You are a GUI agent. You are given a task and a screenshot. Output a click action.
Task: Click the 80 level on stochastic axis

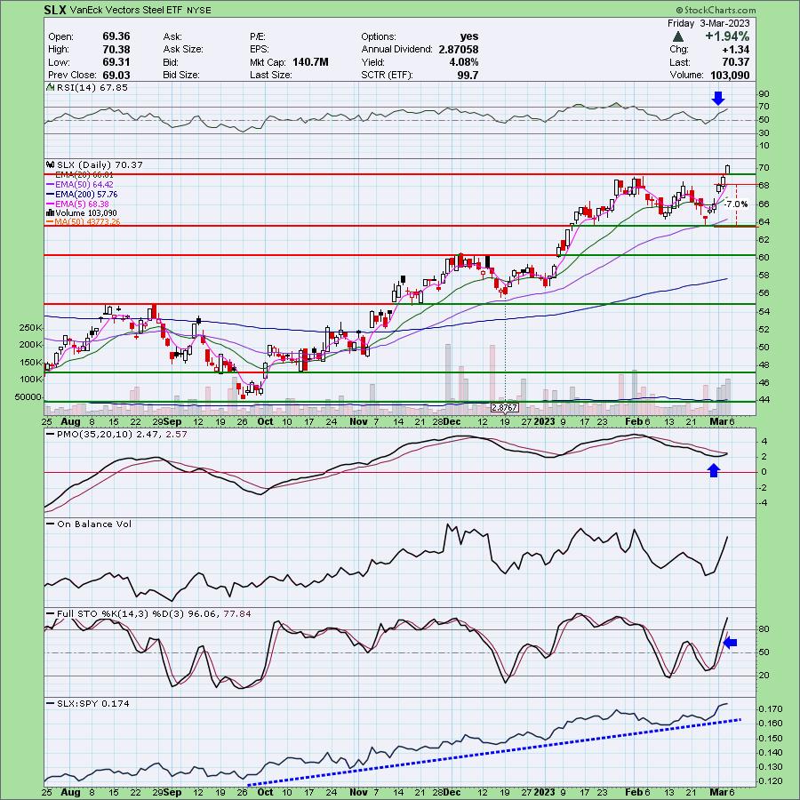[x=764, y=629]
